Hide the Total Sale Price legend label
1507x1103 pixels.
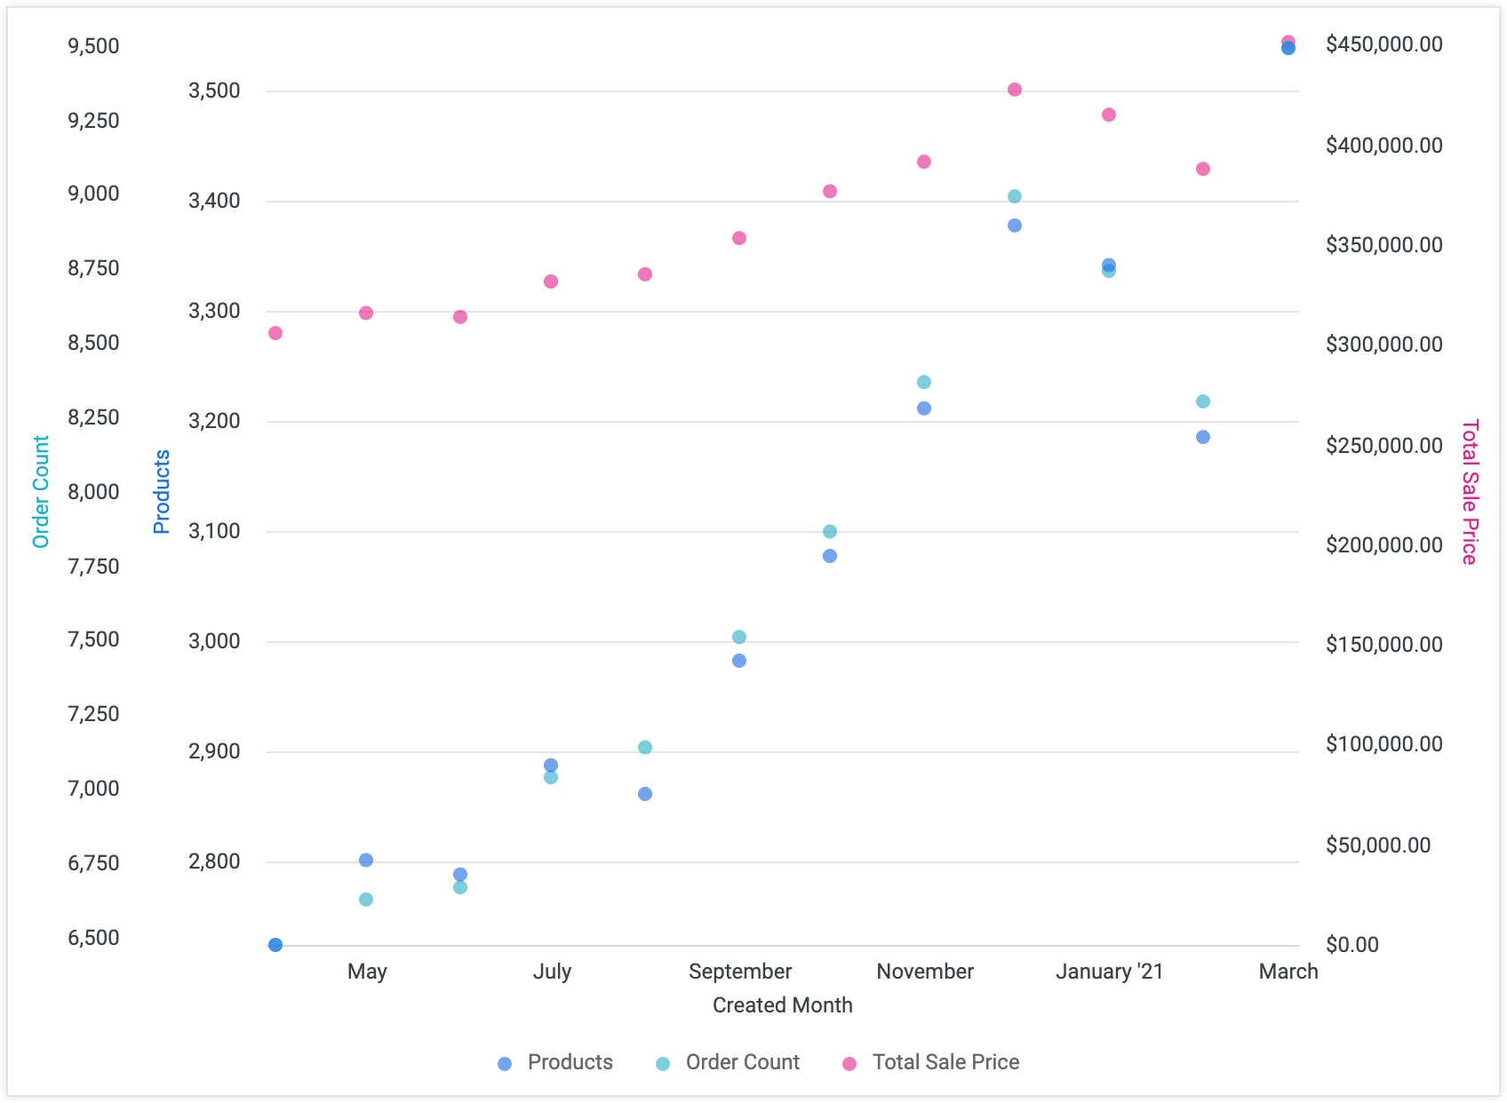coord(945,1062)
